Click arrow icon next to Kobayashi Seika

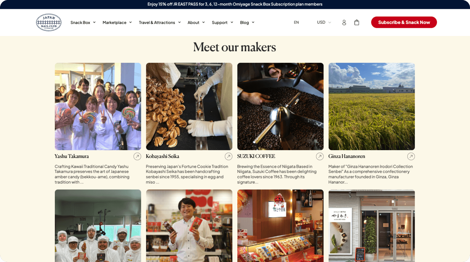pos(228,156)
